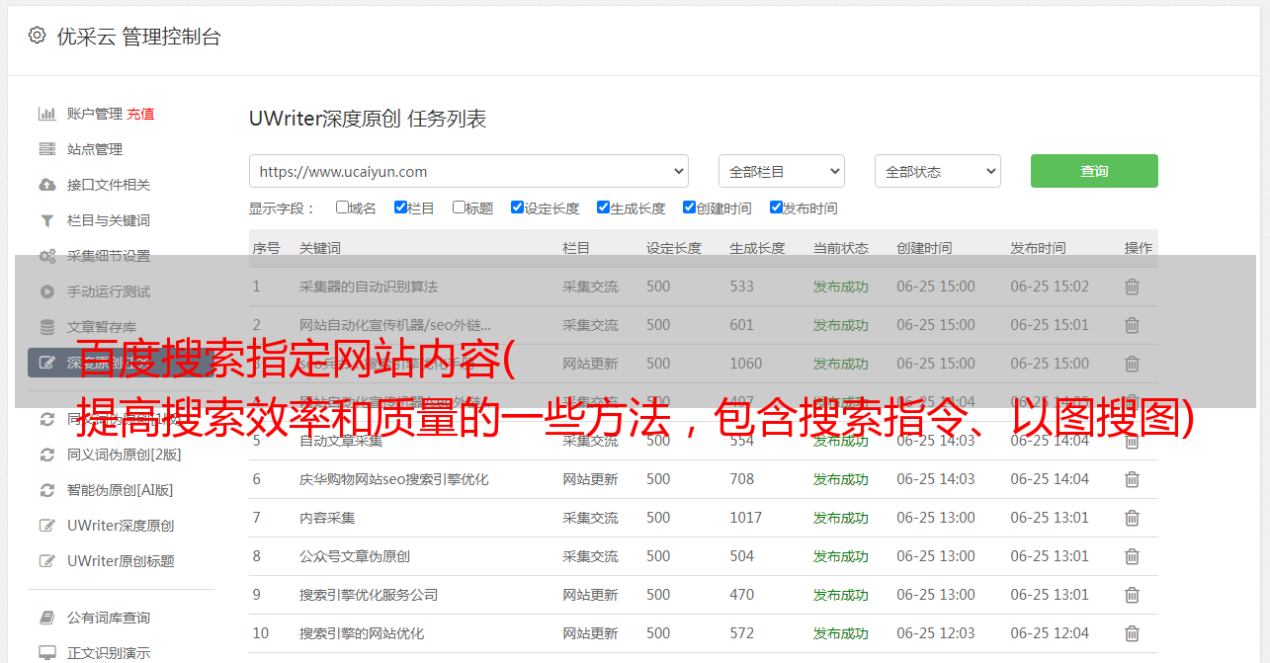Expand the 全部栏目 dropdown

[781, 171]
